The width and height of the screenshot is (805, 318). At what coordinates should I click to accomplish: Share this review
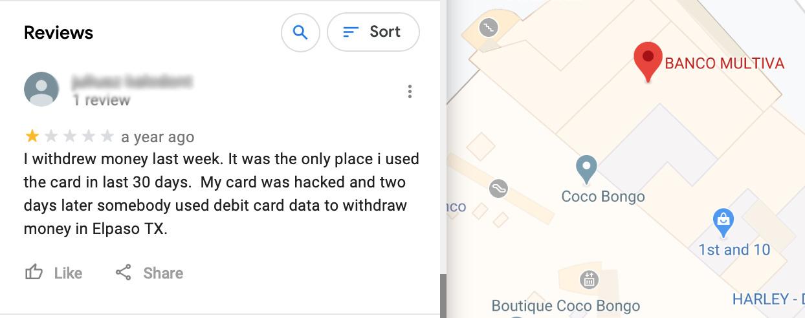[x=149, y=273]
